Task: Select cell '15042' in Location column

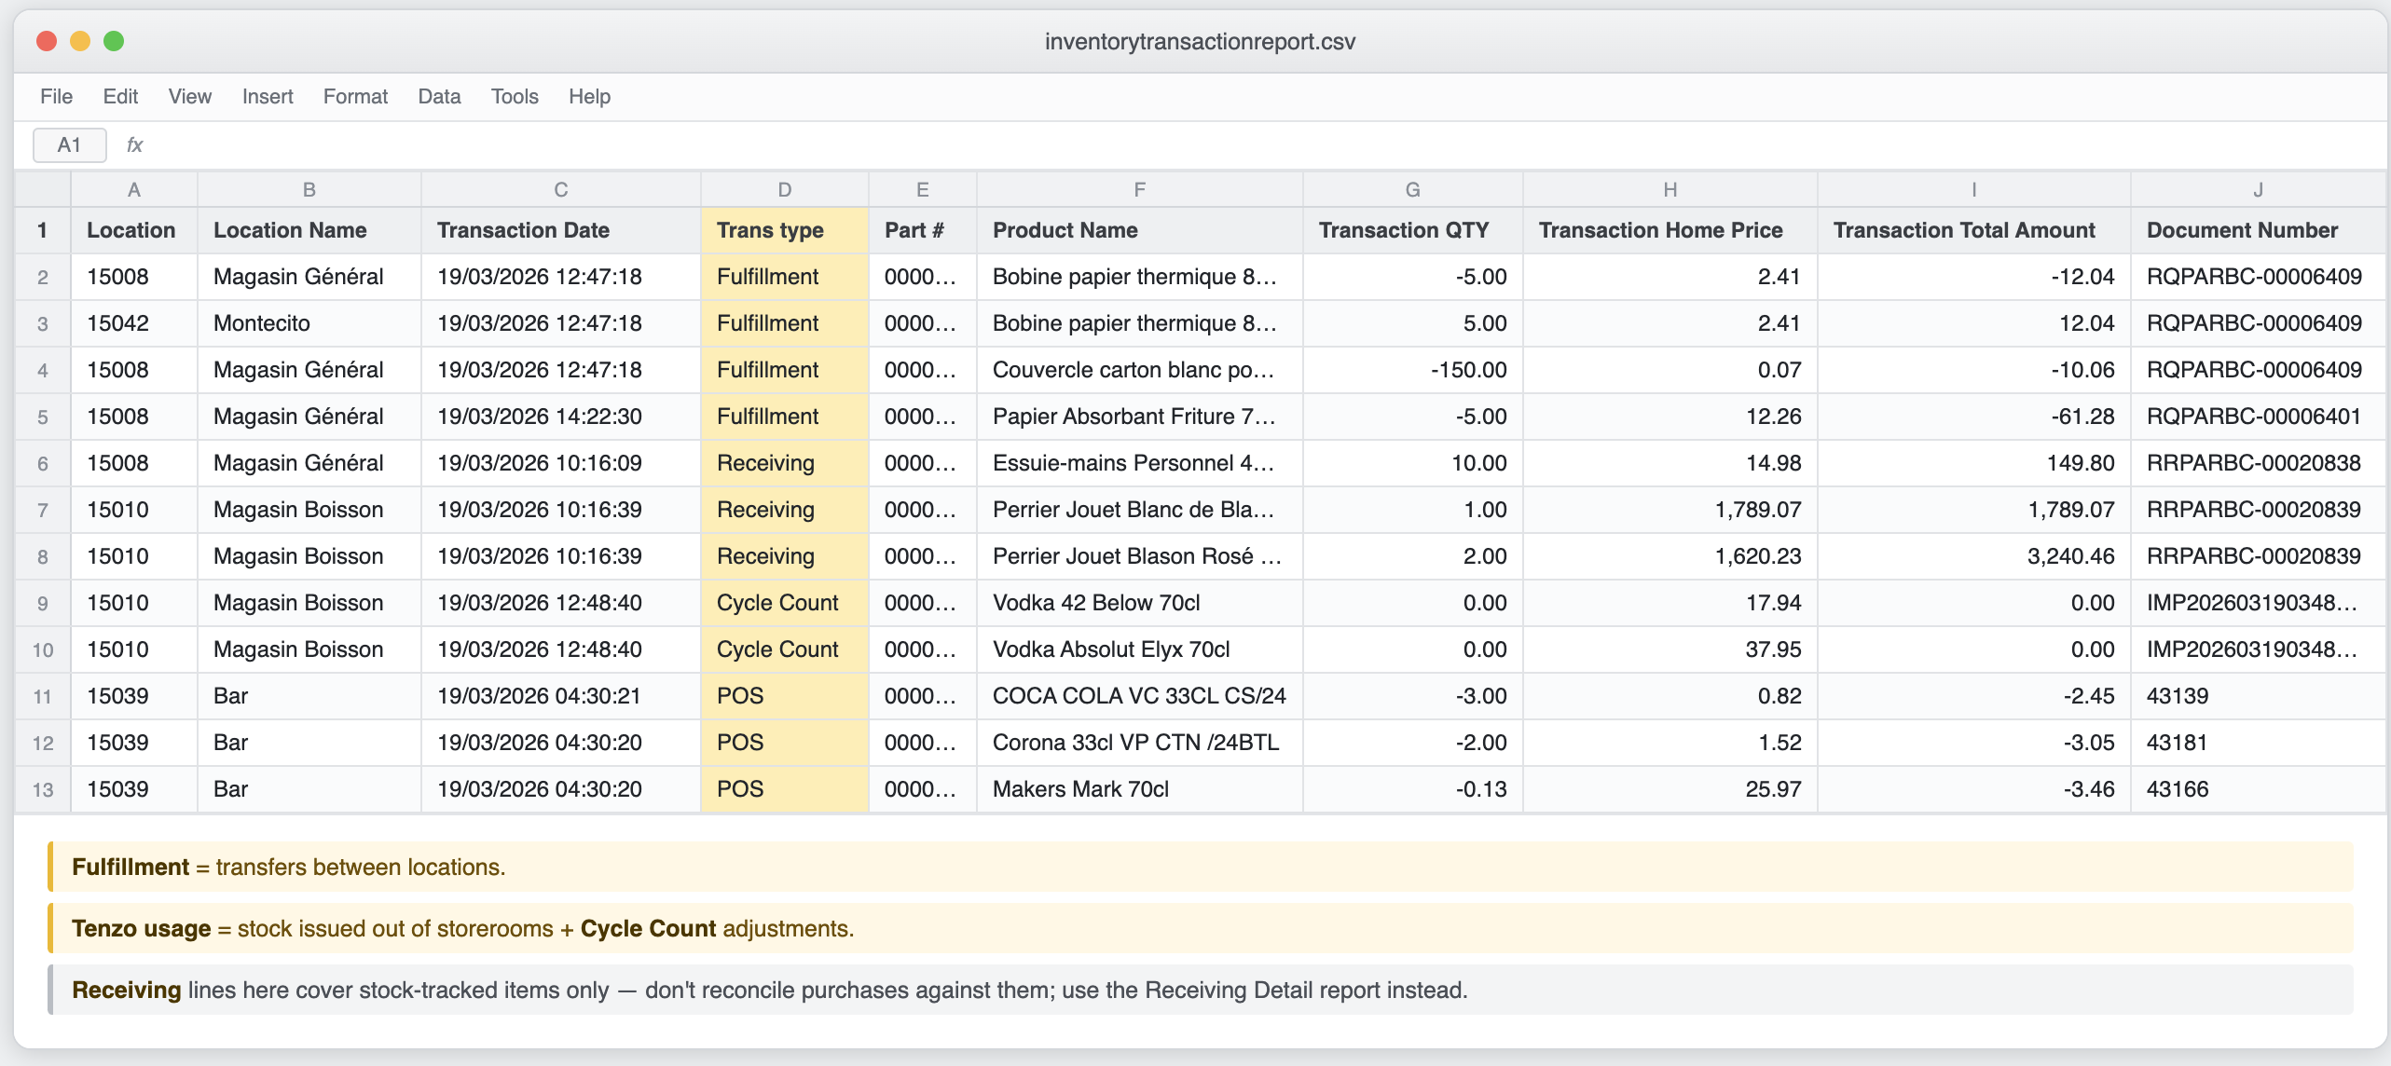Action: click(x=134, y=323)
